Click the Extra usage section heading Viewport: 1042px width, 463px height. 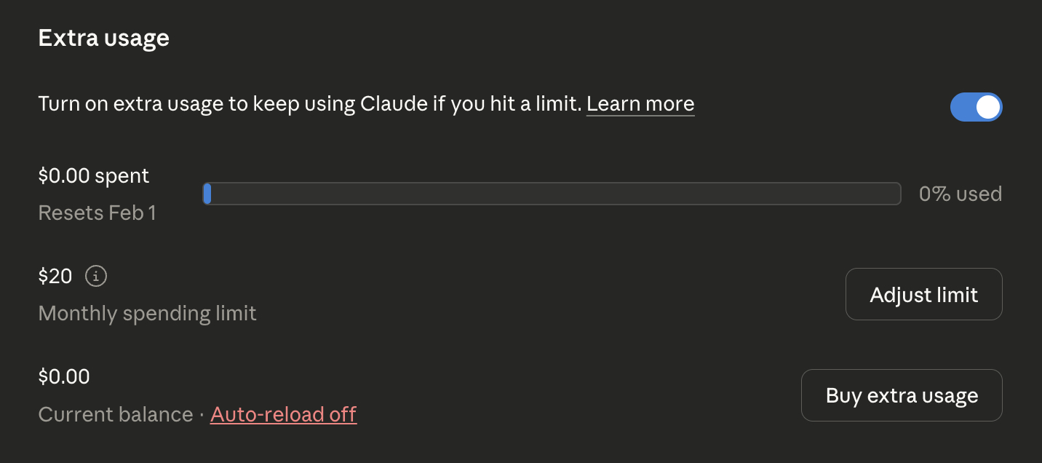point(103,37)
